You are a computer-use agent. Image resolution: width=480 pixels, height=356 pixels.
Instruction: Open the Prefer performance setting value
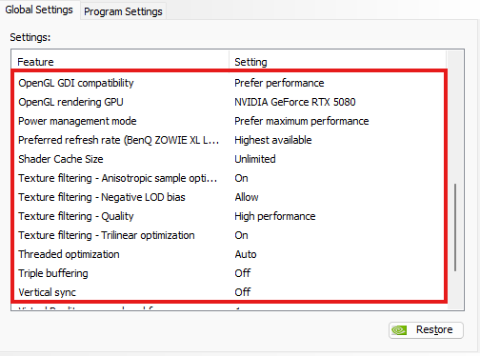point(279,83)
